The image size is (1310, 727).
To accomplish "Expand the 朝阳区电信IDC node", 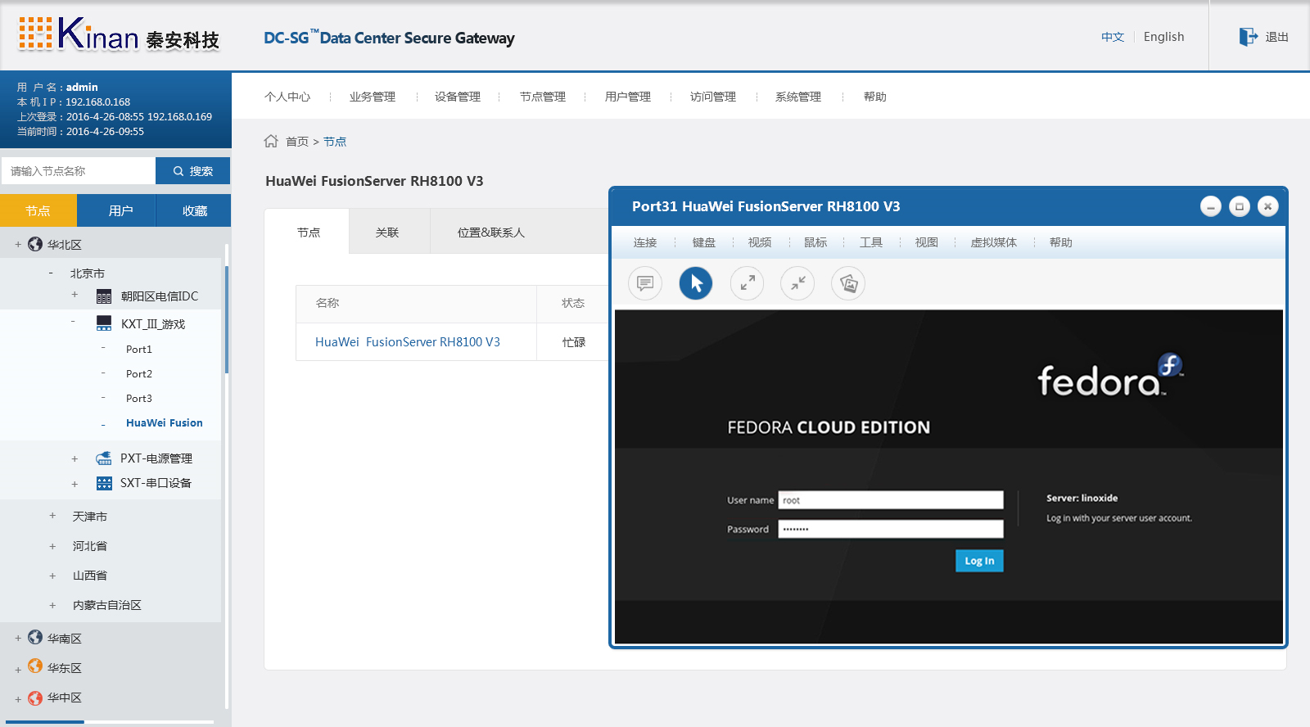I will point(75,295).
